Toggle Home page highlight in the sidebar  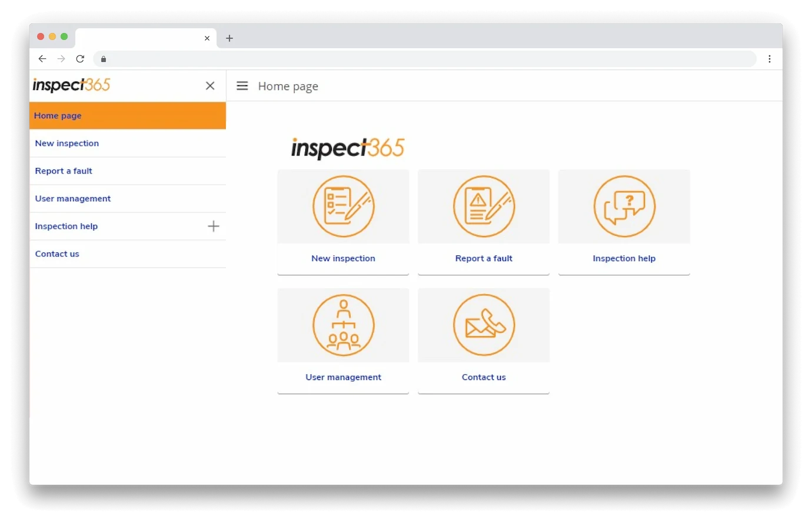tap(58, 115)
